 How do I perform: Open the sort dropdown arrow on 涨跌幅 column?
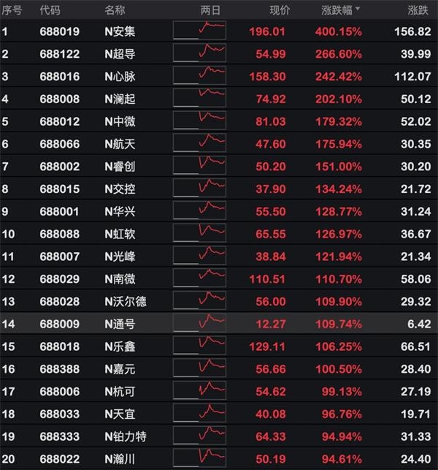(x=358, y=9)
